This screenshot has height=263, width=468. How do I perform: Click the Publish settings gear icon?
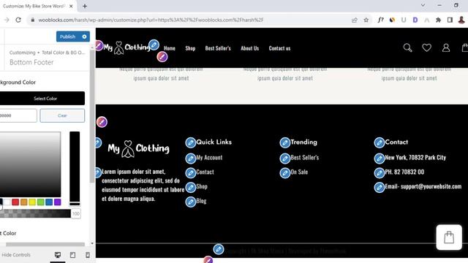[x=84, y=37]
